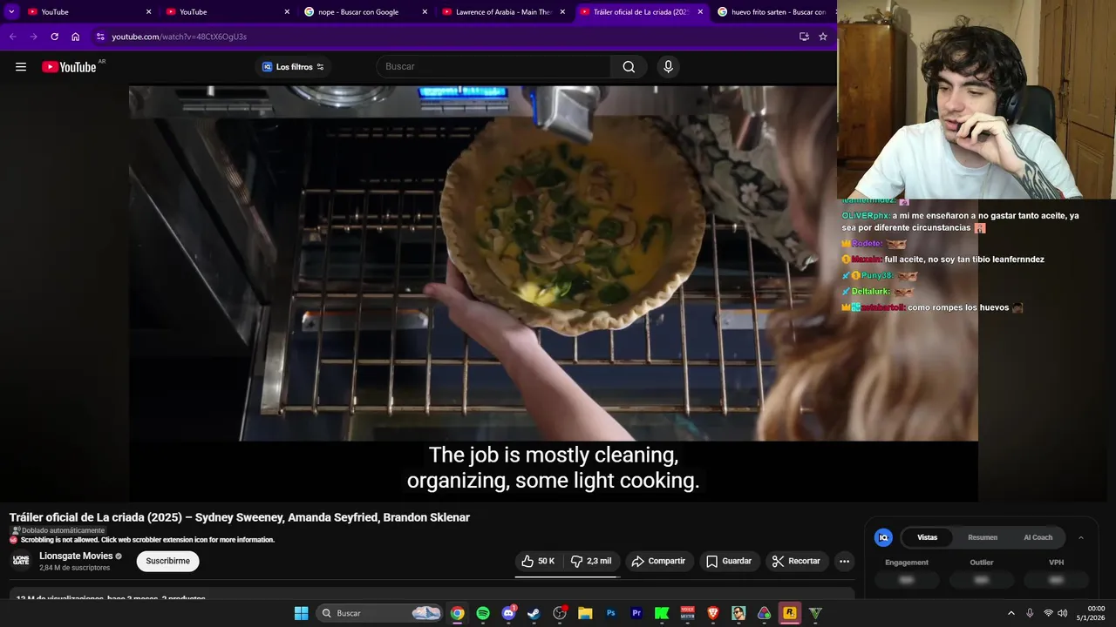Screen dimensions: 1116x627
Task: Open the Lionsgate Movies channel avatar
Action: pos(21,561)
